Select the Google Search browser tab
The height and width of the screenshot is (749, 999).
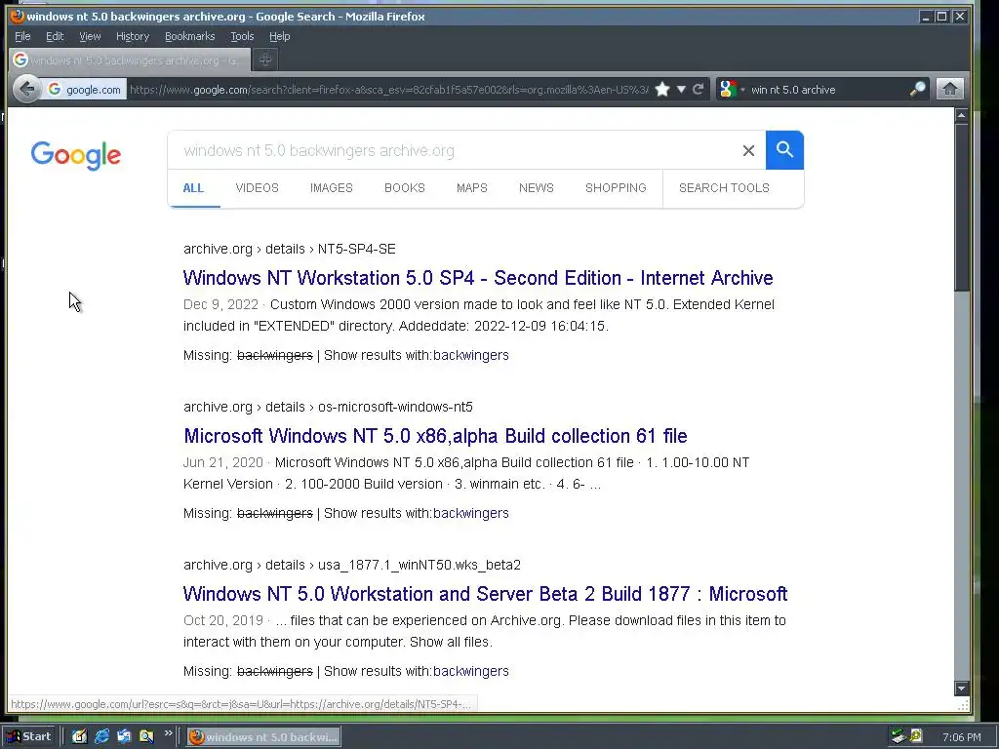tap(130, 59)
